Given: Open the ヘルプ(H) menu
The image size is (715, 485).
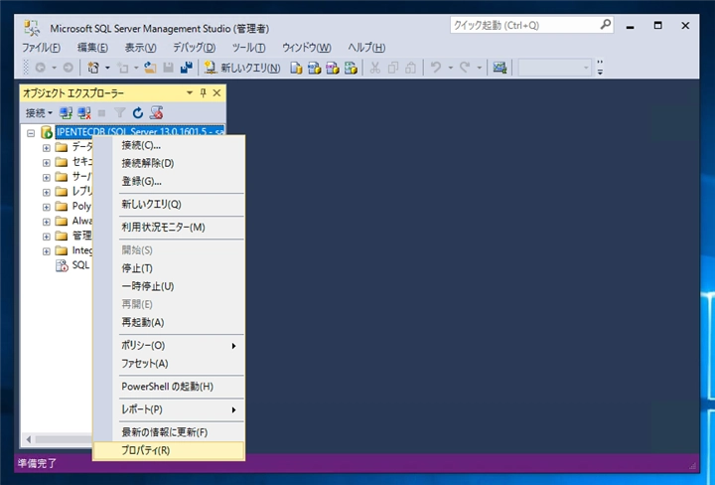Looking at the screenshot, I should [366, 48].
